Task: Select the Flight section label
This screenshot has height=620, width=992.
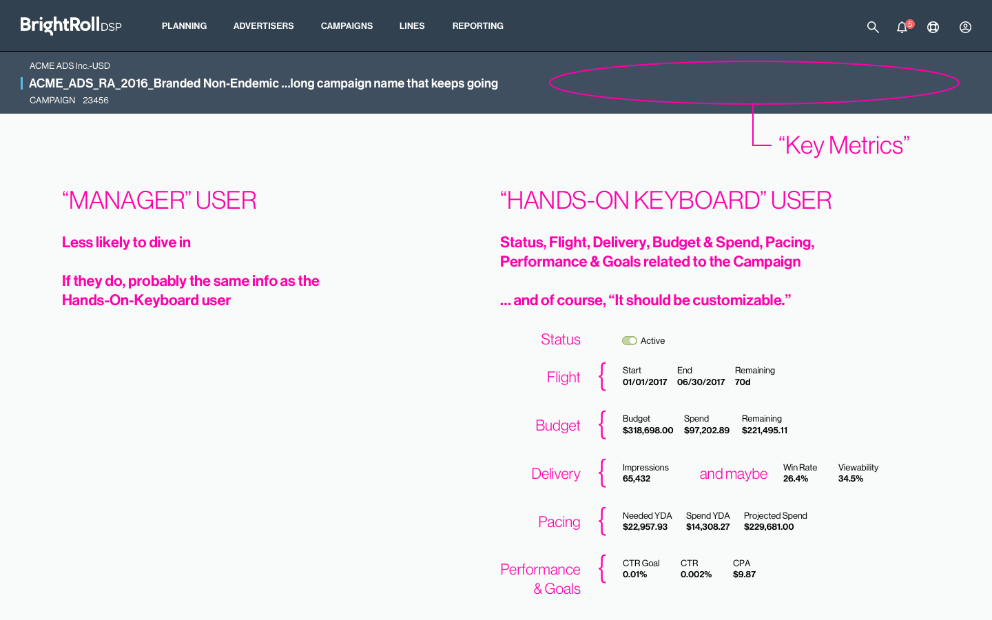Action: tap(563, 378)
